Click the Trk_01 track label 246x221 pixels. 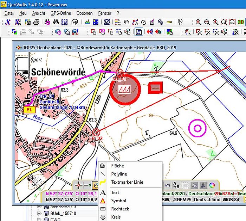pyautogui.click(x=47, y=96)
